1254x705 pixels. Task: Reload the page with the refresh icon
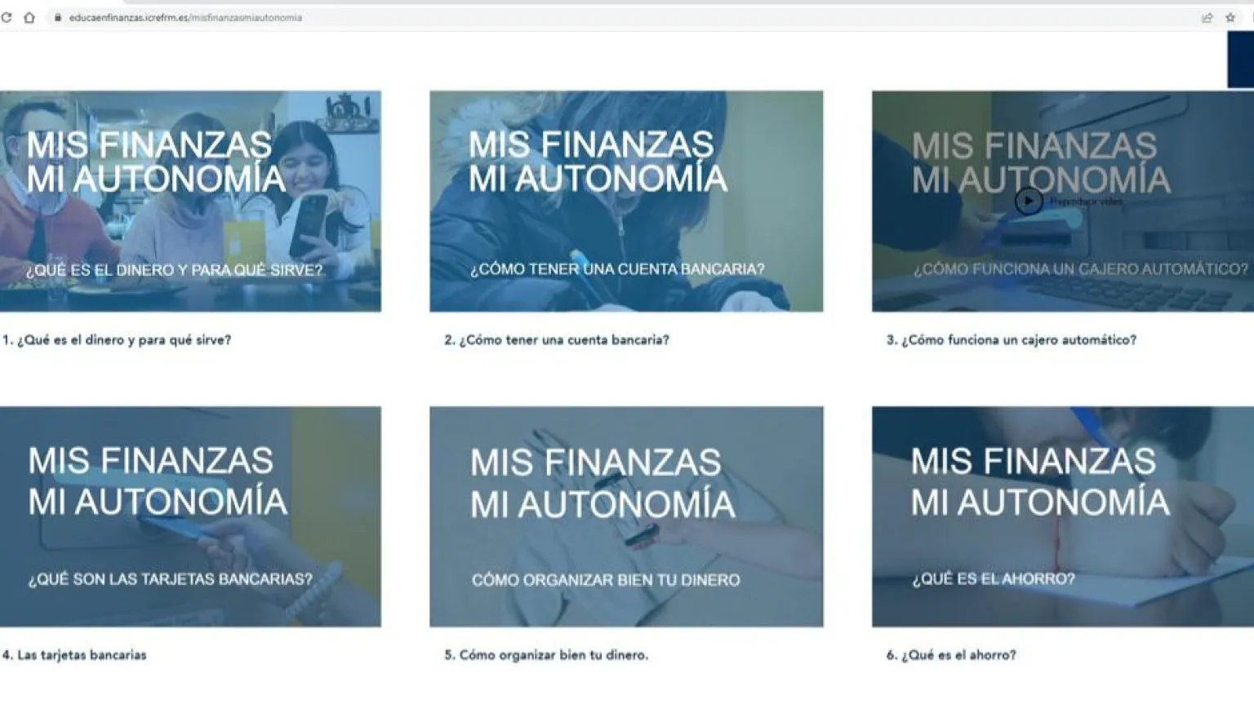[7, 17]
